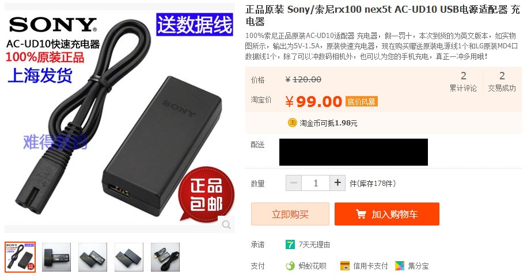The height and width of the screenshot is (279, 531).
Task: Select the fifth thumbnail with cables
Action: (165, 257)
